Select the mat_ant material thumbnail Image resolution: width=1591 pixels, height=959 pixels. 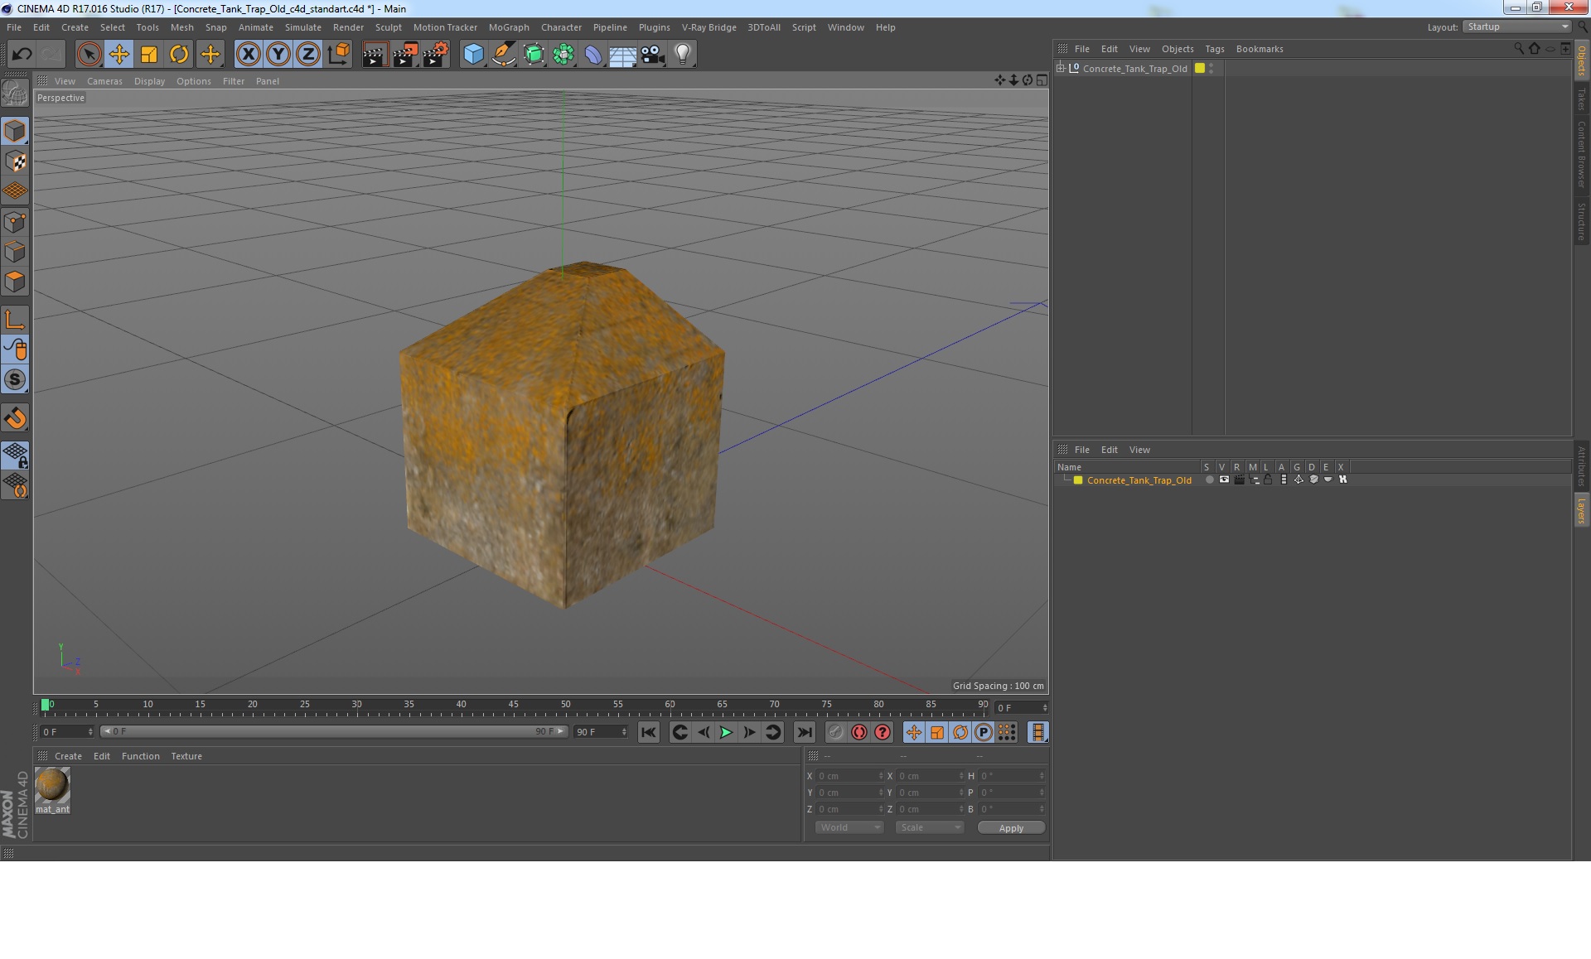[x=52, y=785]
